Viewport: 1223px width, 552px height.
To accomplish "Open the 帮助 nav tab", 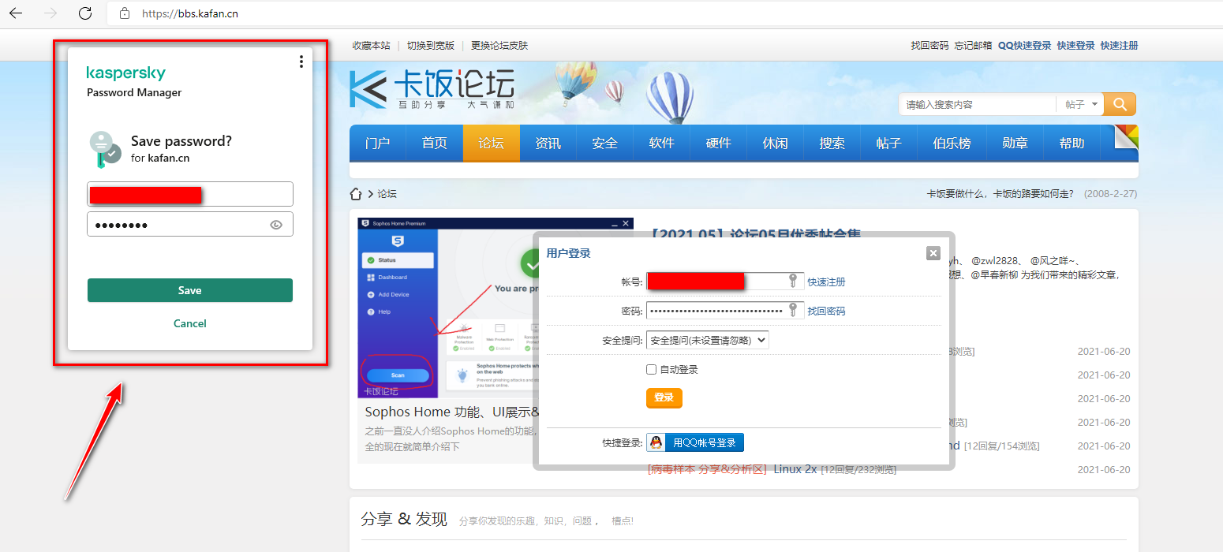I will tap(1072, 144).
